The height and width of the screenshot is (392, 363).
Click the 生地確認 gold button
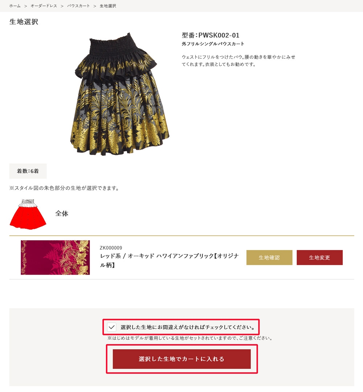coord(269,258)
